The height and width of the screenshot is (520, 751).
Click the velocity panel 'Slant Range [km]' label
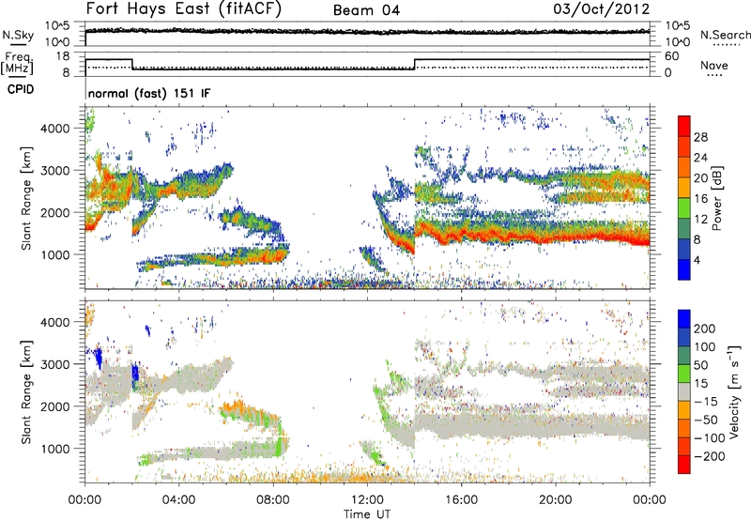[26, 391]
